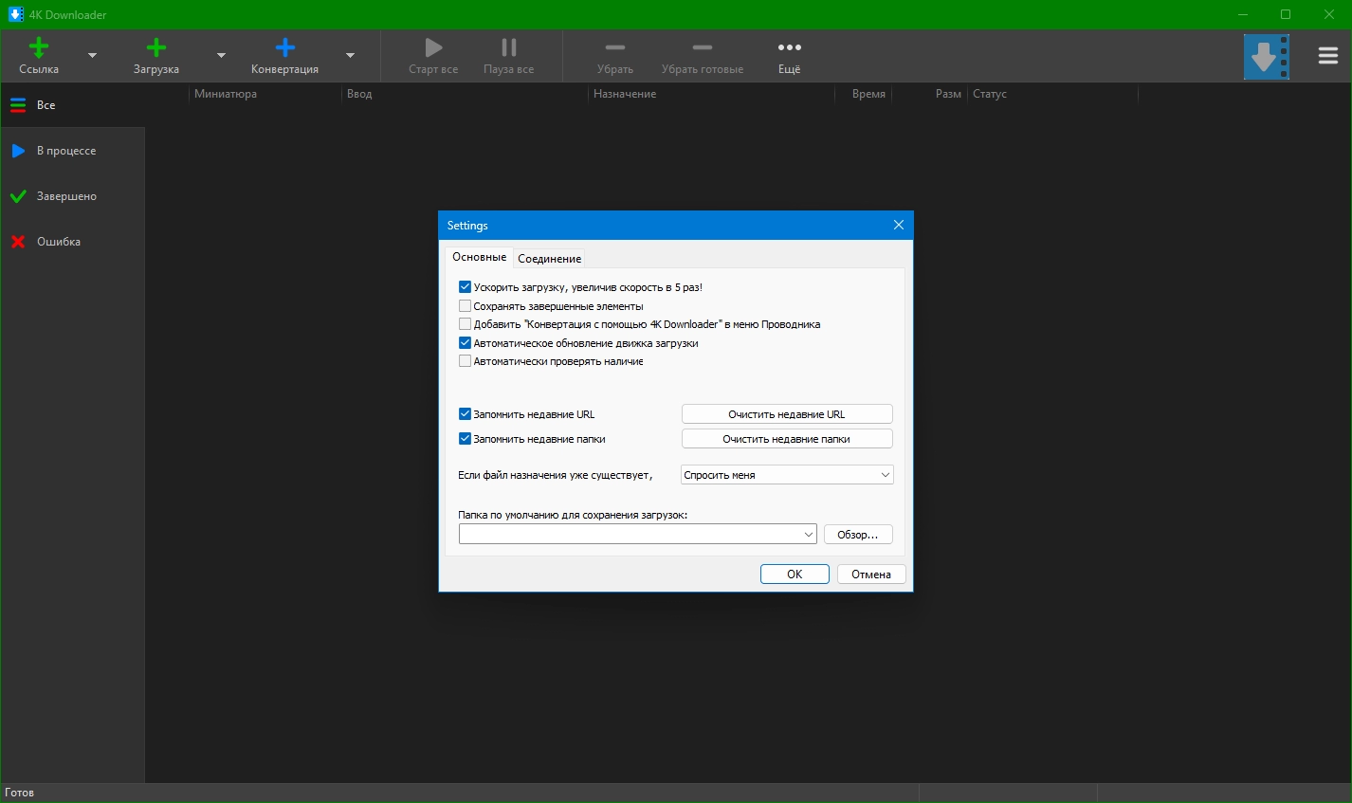Screen dimensions: 1352x803
Task: Click the blue download arrow logo
Action: click(x=1266, y=57)
